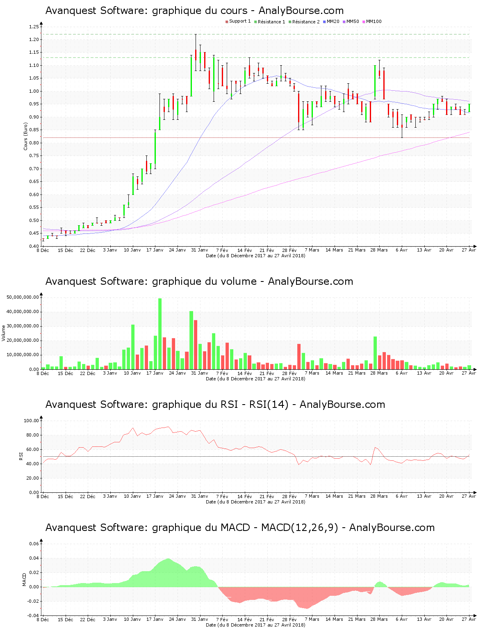Click the 10,000,000.00 volume axis value
492x636 pixels.
coord(23,355)
